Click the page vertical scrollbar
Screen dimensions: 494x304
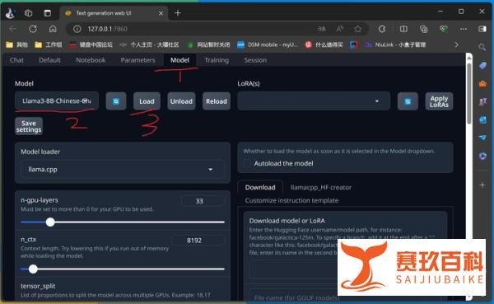tap(469, 95)
